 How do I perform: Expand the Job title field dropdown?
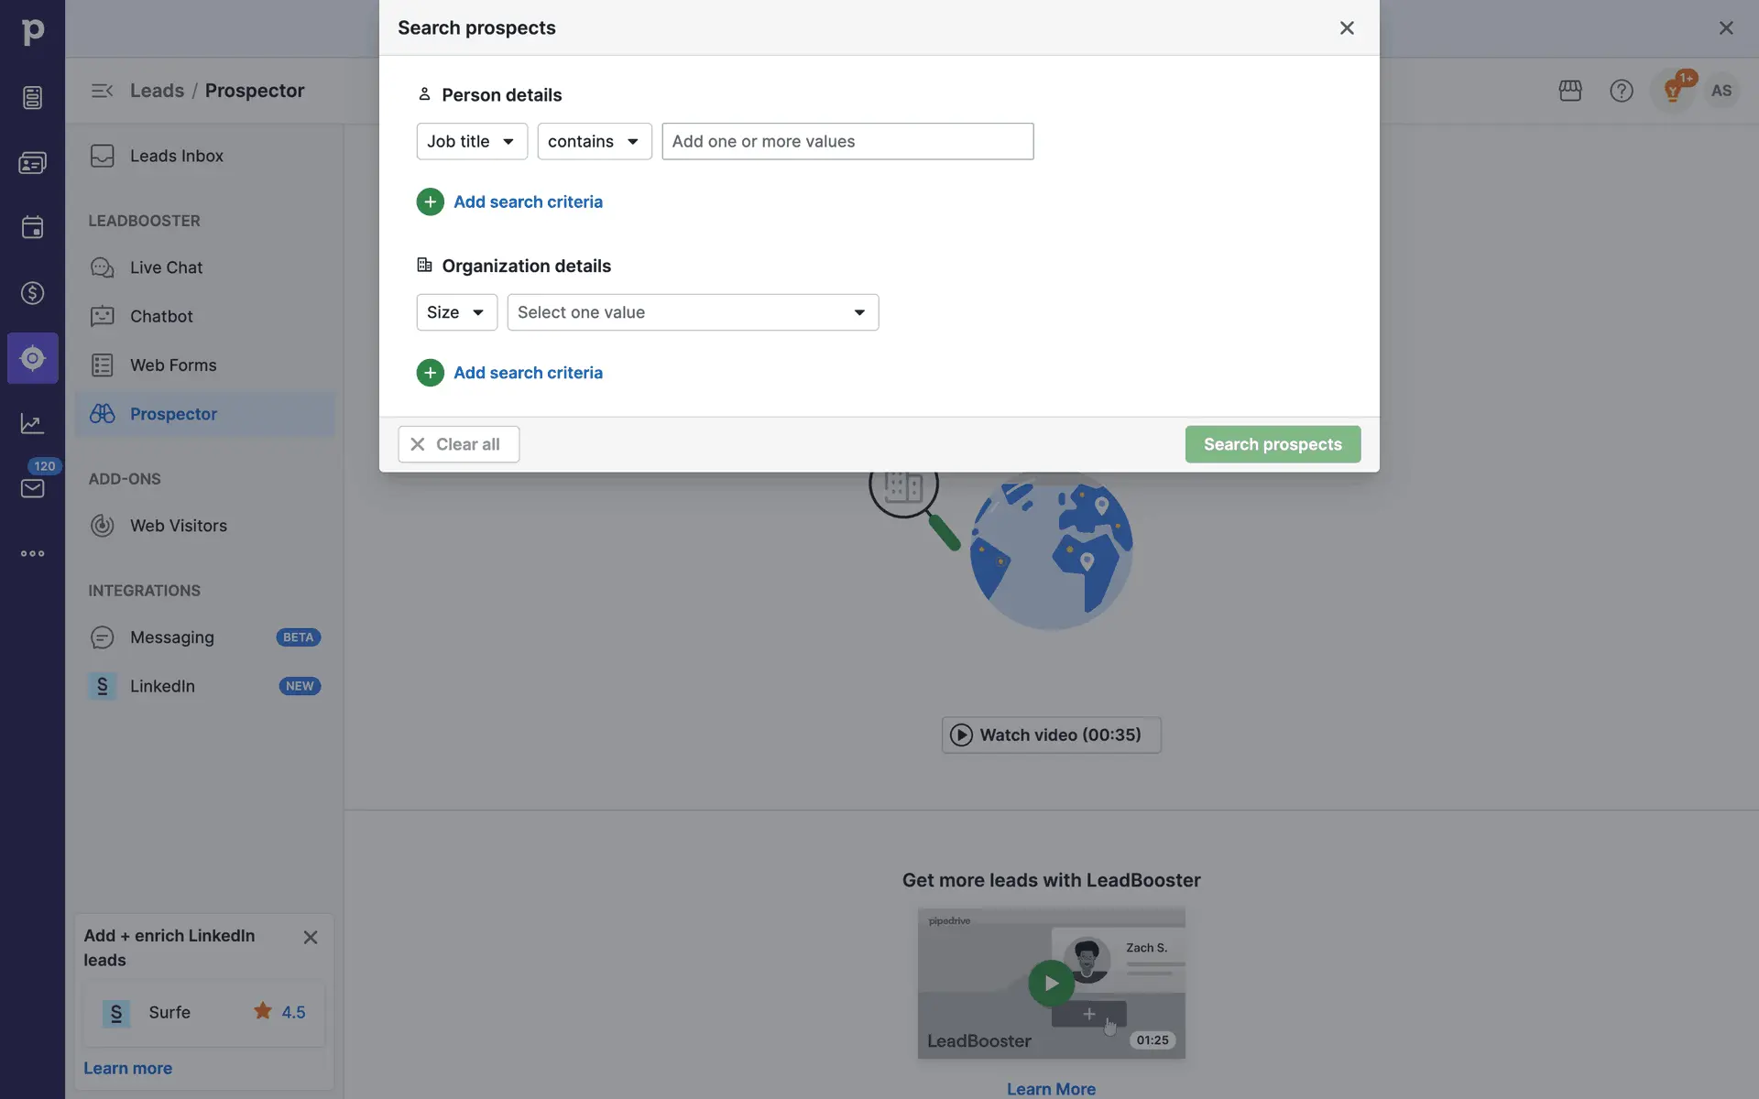(x=471, y=141)
